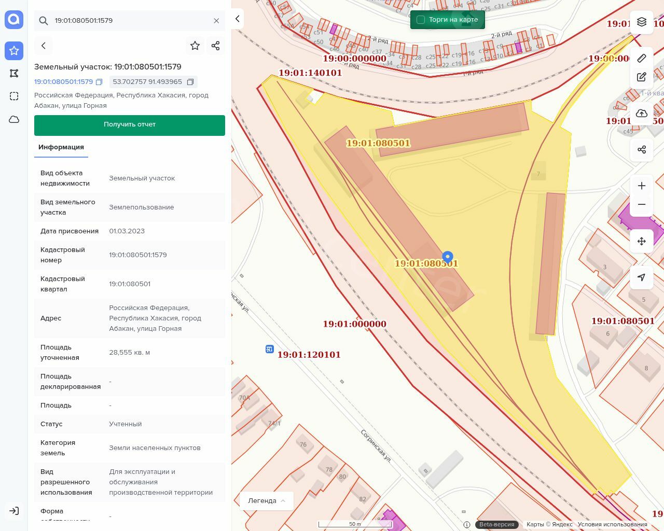Click the edit/draw on map icon
The height and width of the screenshot is (531, 664).
point(642,77)
